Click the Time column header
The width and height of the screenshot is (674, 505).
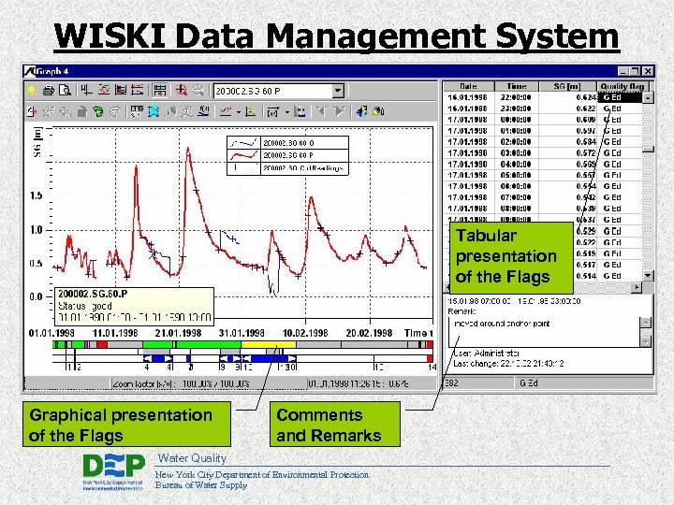point(516,86)
